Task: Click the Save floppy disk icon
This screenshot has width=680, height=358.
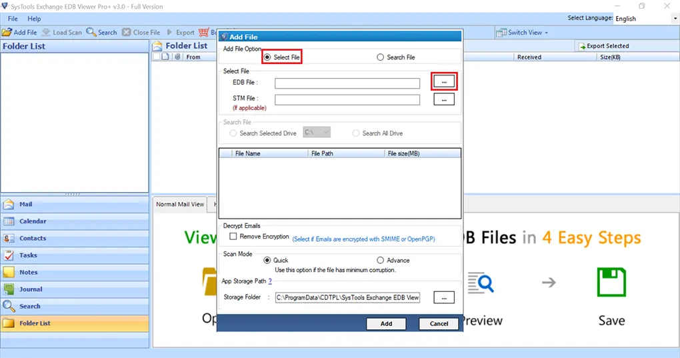Action: pyautogui.click(x=611, y=282)
